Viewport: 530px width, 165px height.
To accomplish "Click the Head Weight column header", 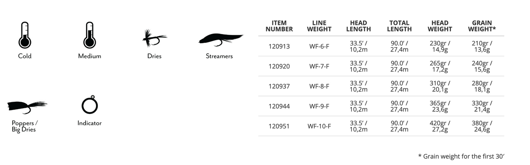I will (x=440, y=26).
